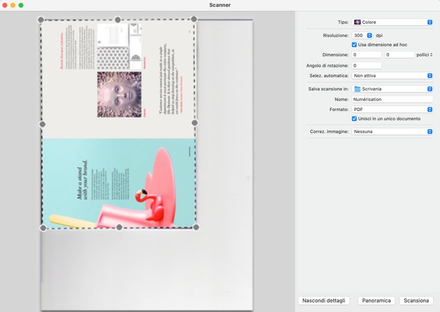Click the top-left selection handle

pyautogui.click(x=41, y=19)
